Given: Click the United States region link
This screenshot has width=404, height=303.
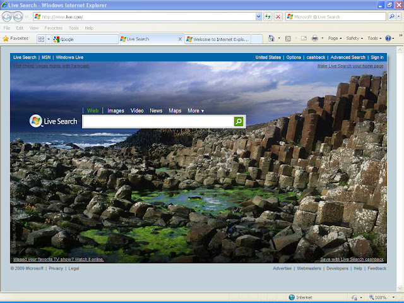Looking at the screenshot, I should [x=268, y=57].
